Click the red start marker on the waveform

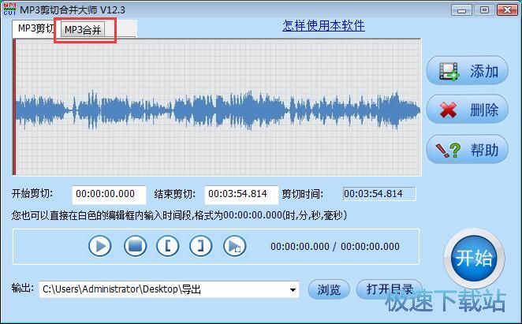pos(14,107)
